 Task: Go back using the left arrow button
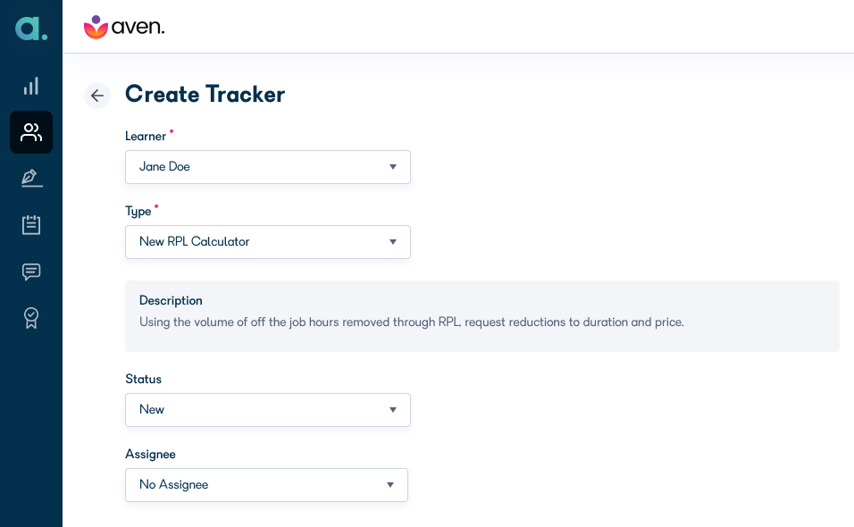coord(97,96)
